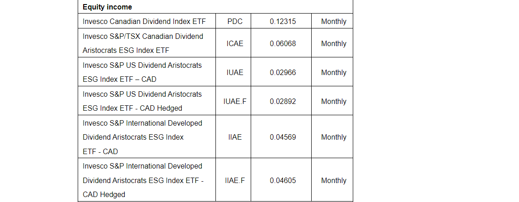Image resolution: width=519 pixels, height=202 pixels.
Task: Click the 0.04569 distribution amount
Action: pyautogui.click(x=283, y=137)
